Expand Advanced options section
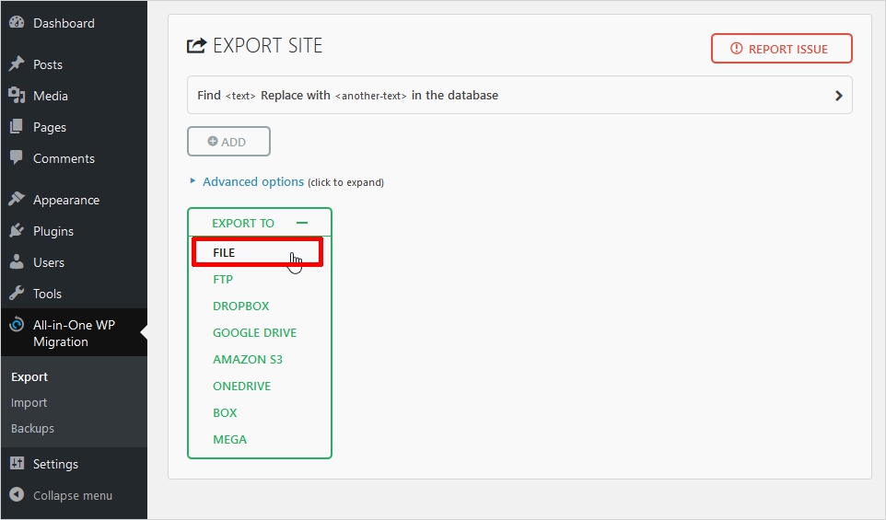This screenshot has width=886, height=520. click(x=252, y=182)
